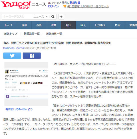137x139 pixels.
Task: Click the Business Journal source link
Action: (x=14, y=48)
